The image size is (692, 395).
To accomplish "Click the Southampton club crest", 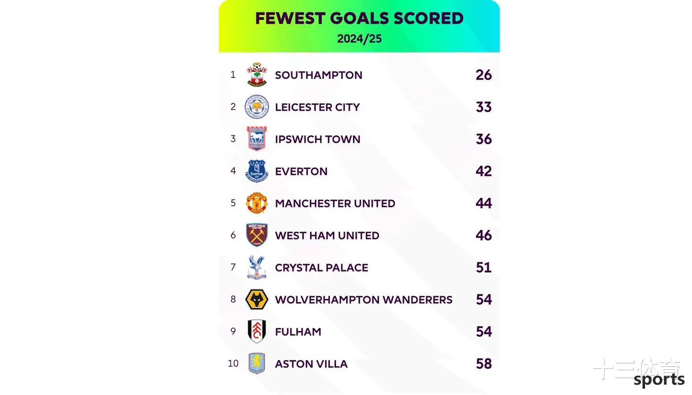I will [257, 75].
